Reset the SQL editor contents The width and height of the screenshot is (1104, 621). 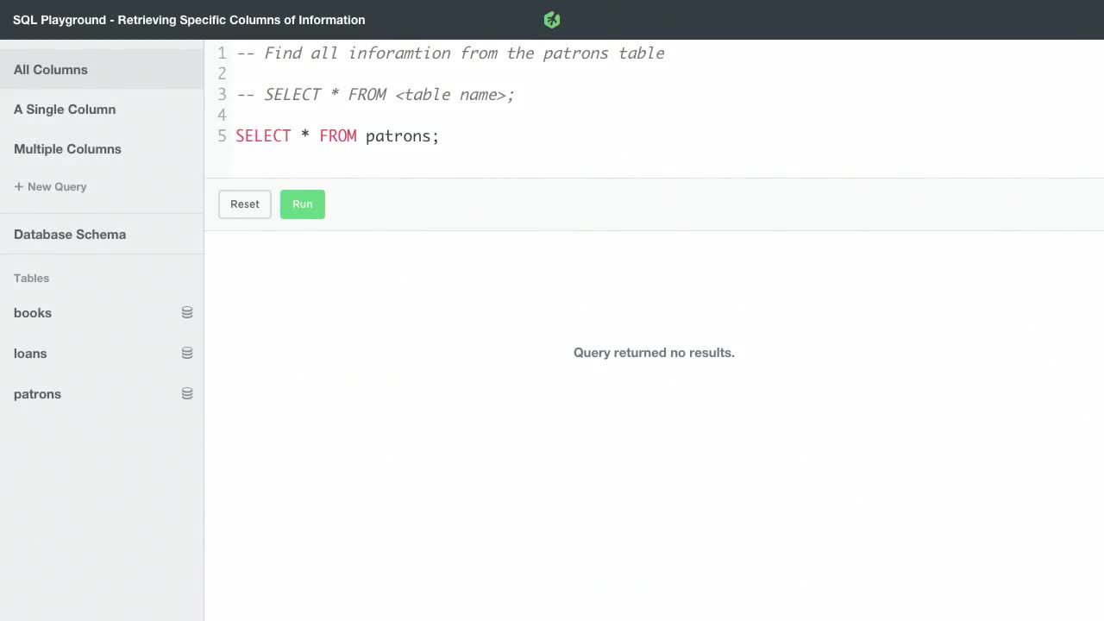pos(244,204)
